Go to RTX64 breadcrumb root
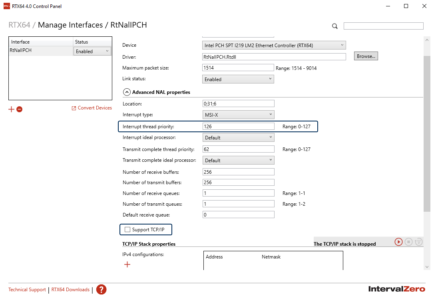 (19, 25)
